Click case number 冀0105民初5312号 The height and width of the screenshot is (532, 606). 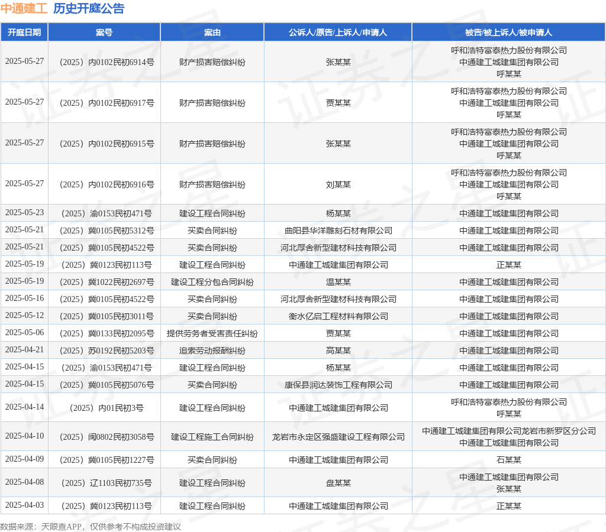(107, 231)
